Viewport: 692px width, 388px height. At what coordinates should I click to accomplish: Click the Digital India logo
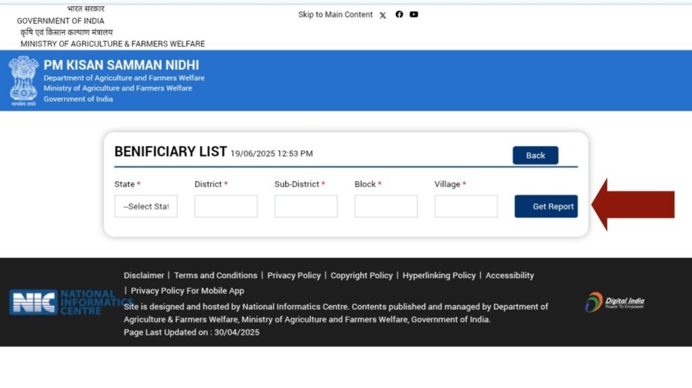coord(615,302)
